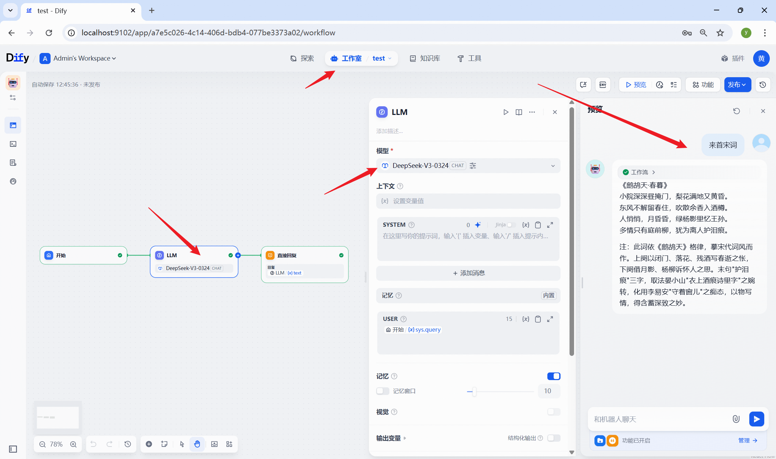Disable the memory toggle switch
This screenshot has height=459, width=776.
554,376
